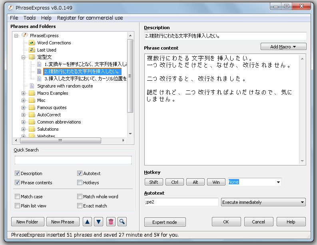317x245 pixels.
Task: Expand the AutoCorrect folder
Action: (x=24, y=115)
